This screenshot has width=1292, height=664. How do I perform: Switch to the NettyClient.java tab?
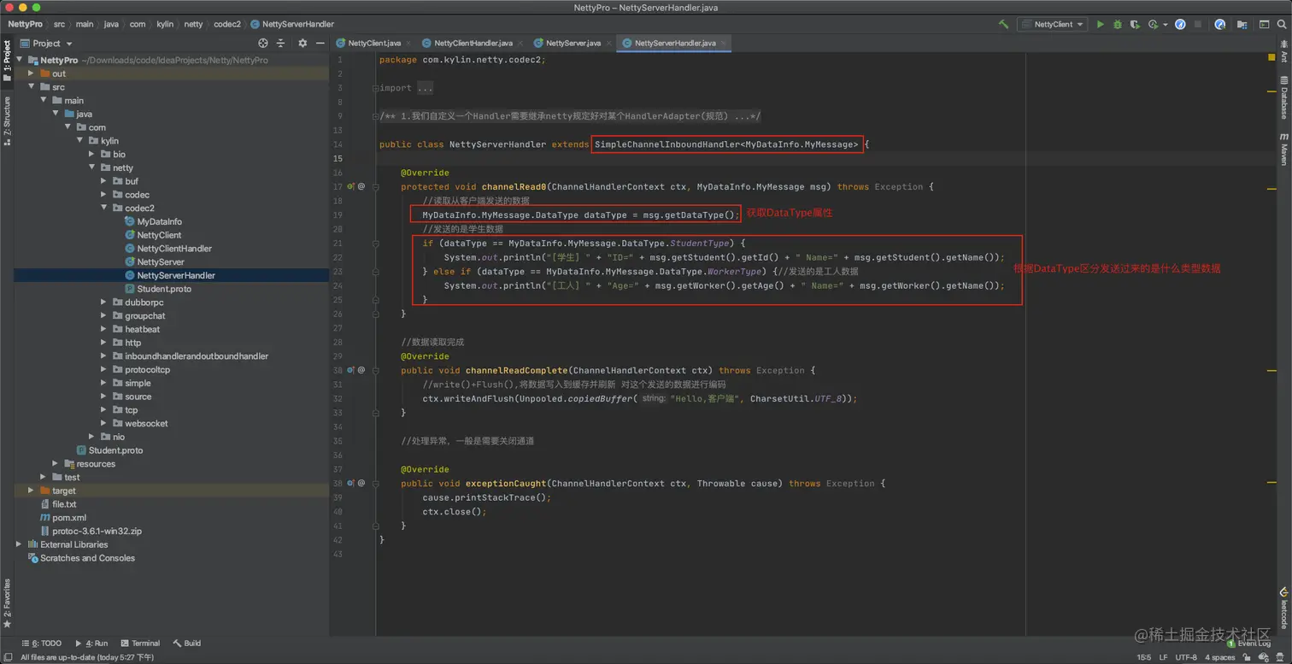click(x=374, y=43)
